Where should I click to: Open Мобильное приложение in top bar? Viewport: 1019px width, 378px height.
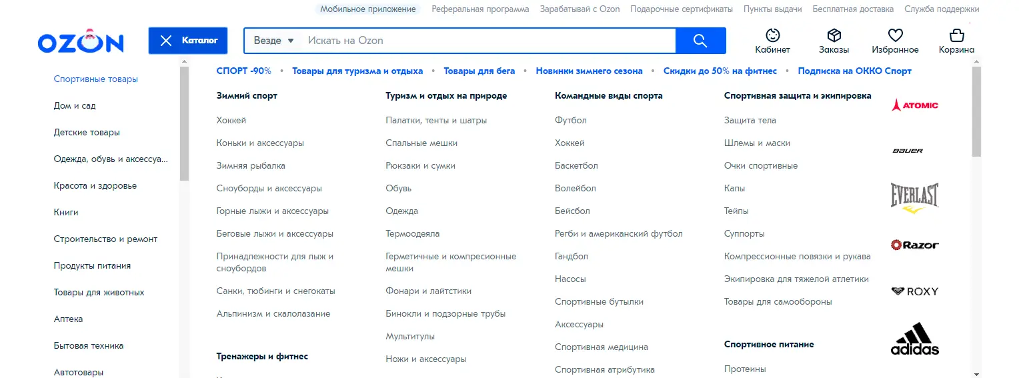[x=367, y=9]
